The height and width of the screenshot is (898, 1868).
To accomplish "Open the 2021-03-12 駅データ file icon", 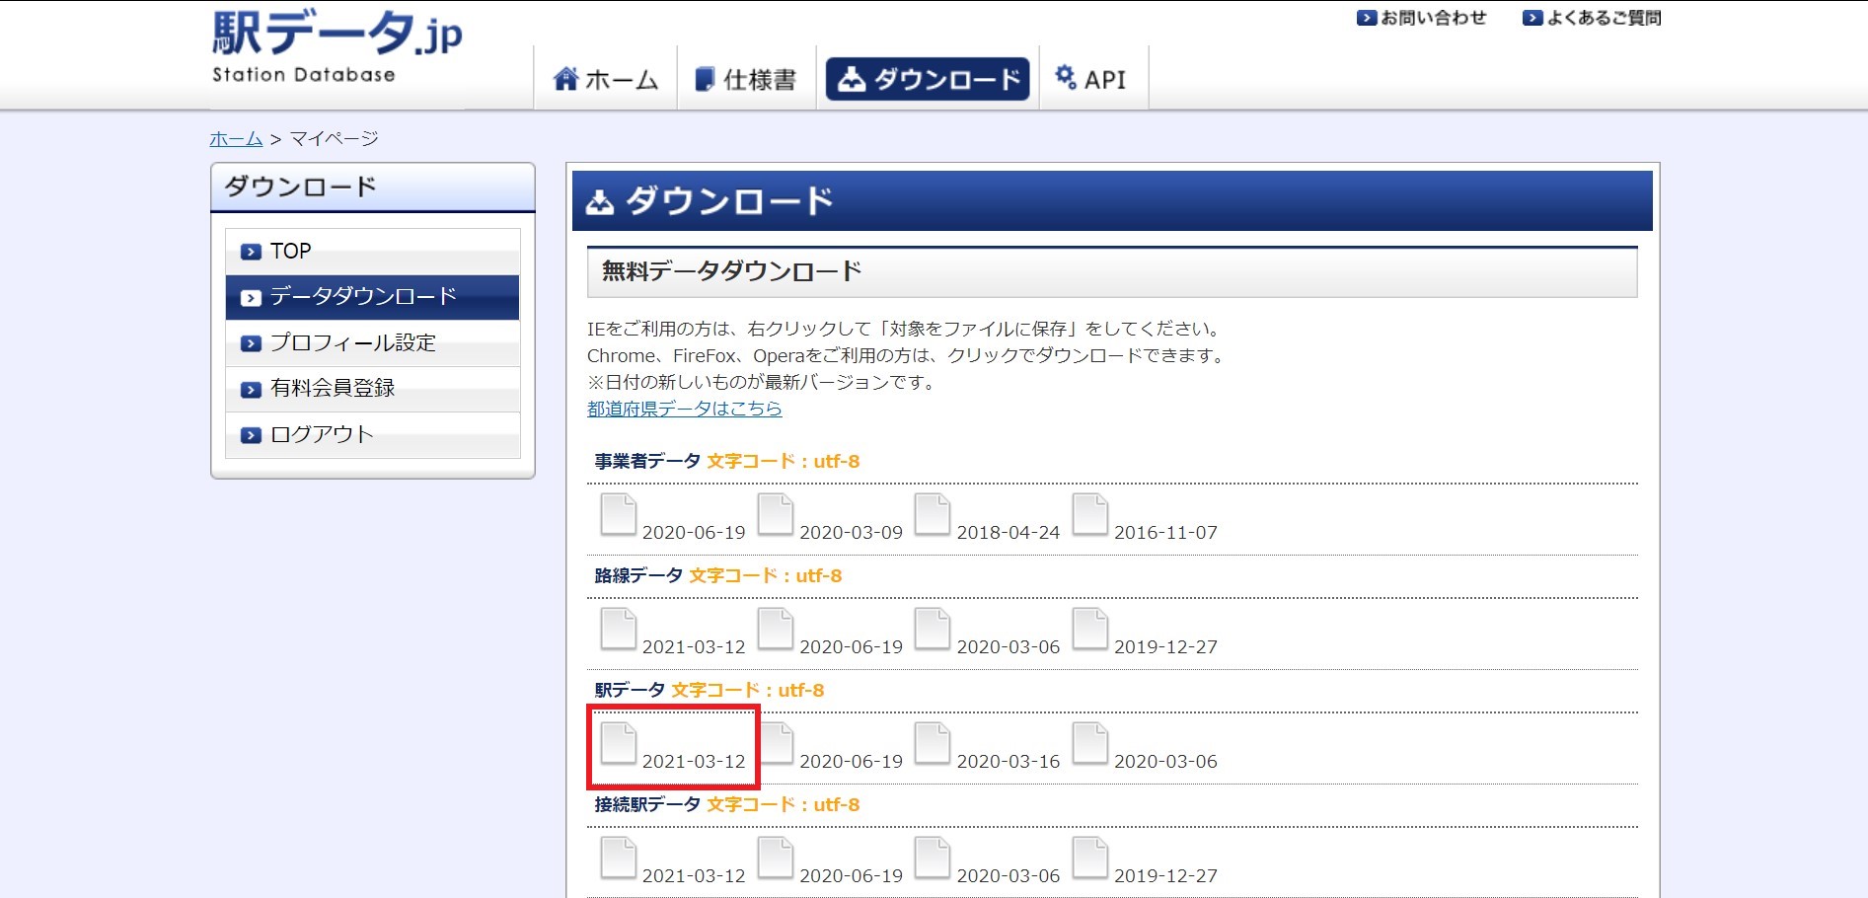I will pos(618,746).
